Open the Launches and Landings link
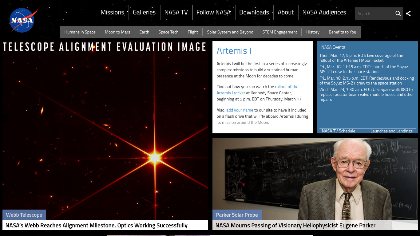 pos(391,131)
